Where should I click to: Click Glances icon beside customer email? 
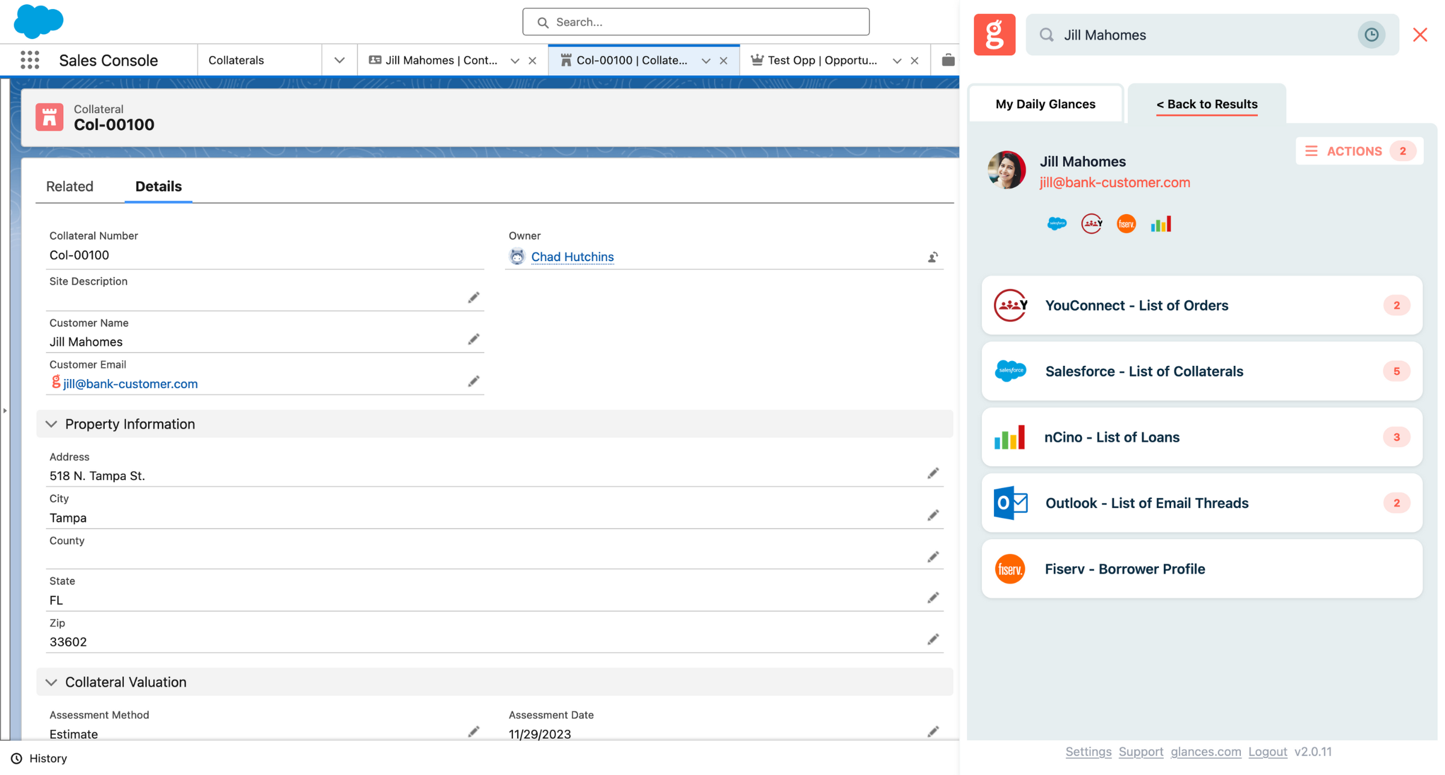55,382
